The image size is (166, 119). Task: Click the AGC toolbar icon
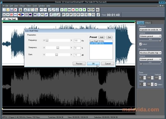97,10
